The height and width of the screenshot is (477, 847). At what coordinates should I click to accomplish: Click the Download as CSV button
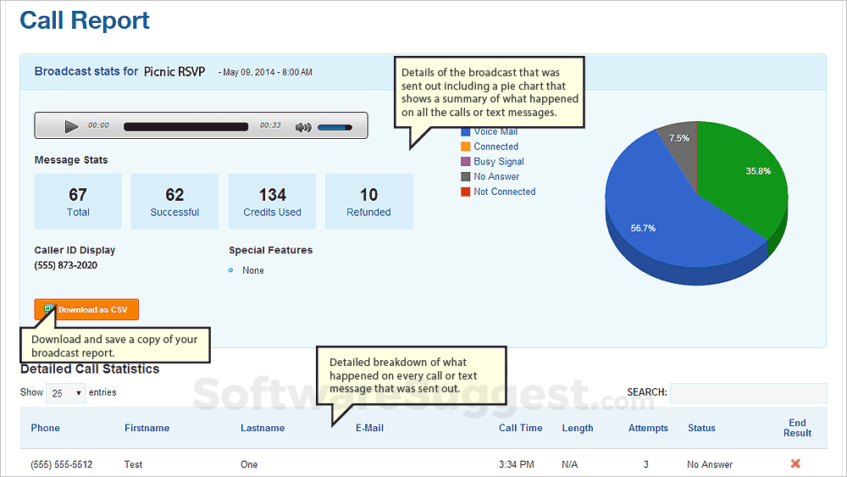click(x=86, y=309)
